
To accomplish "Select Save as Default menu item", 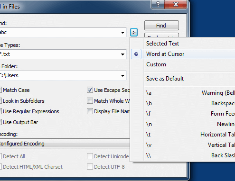I will [183, 79].
